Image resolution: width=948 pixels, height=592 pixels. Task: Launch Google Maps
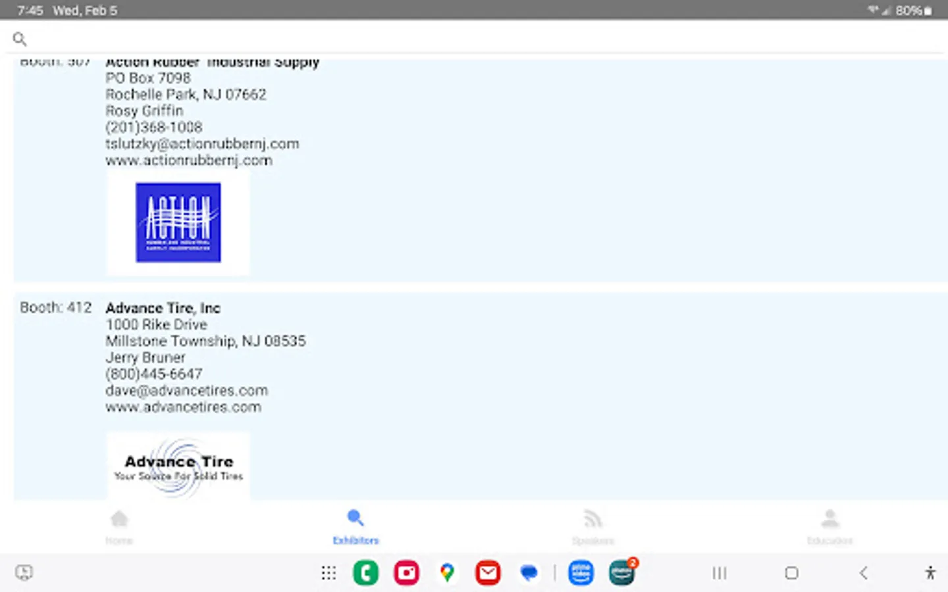pos(447,572)
